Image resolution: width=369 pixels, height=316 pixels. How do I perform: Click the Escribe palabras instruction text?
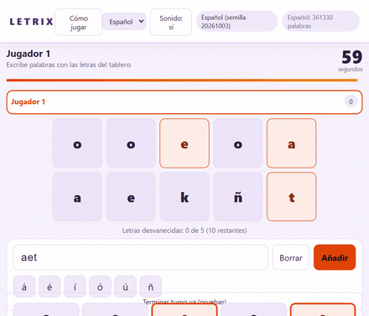pos(69,65)
